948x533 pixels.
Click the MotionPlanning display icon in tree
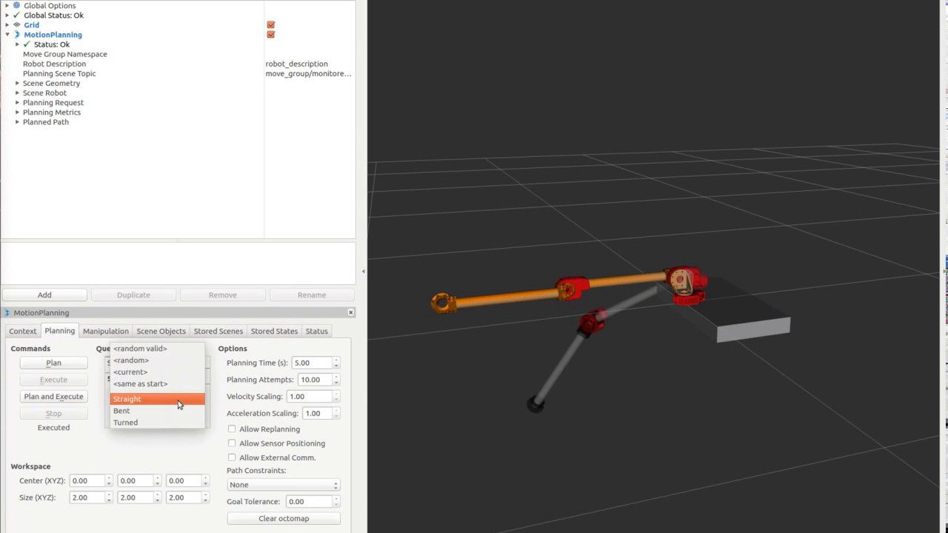pos(17,34)
